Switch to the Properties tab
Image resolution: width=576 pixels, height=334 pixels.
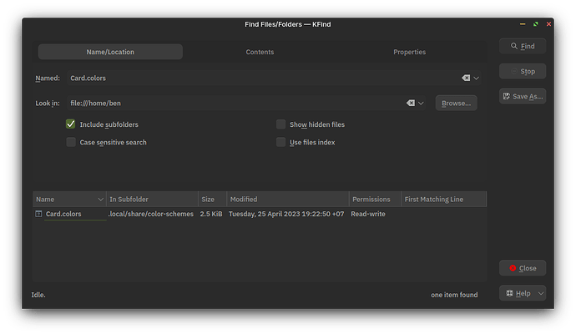click(x=409, y=52)
